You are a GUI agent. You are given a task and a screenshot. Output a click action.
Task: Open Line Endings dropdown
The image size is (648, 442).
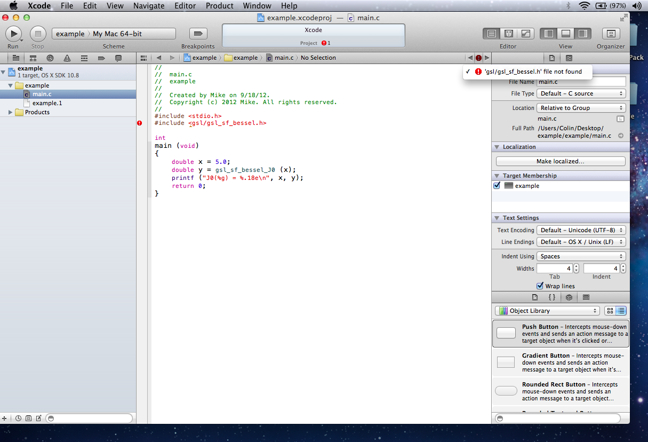581,242
